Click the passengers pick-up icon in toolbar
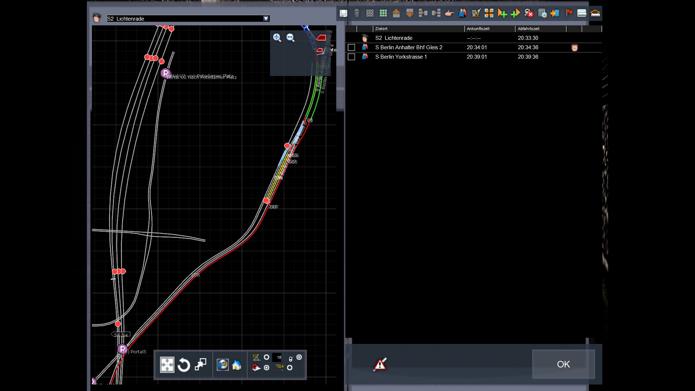The width and height of the screenshot is (695, 391). (x=462, y=13)
